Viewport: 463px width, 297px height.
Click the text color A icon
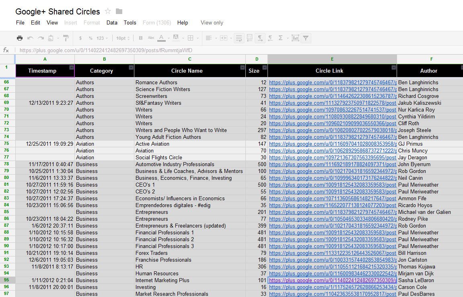click(x=161, y=38)
